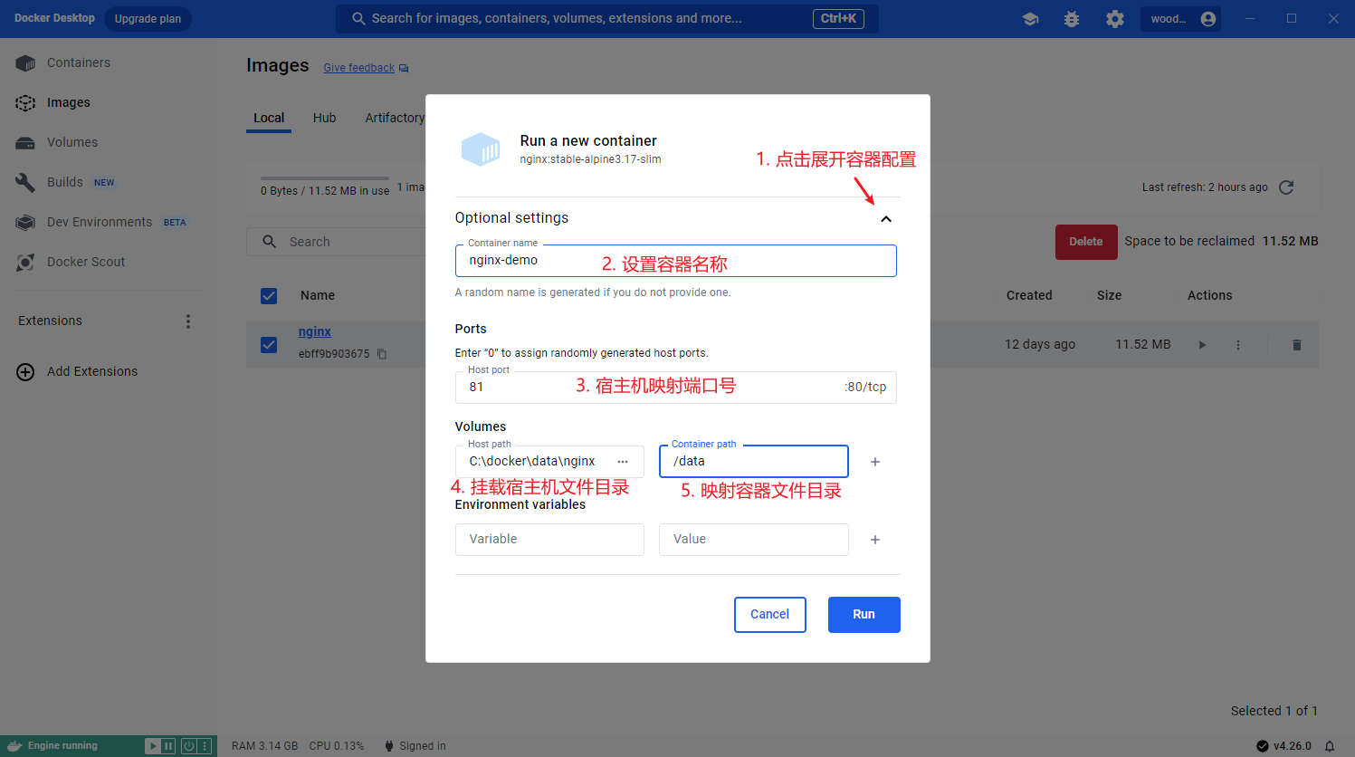Click the Container path field
The image size is (1355, 757).
[x=754, y=462]
